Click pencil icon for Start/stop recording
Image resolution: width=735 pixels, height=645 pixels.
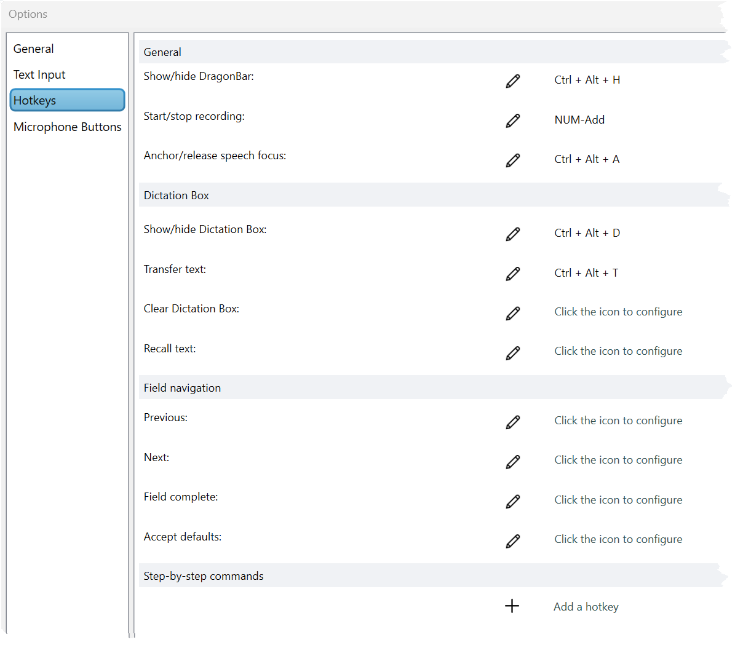[x=512, y=121]
